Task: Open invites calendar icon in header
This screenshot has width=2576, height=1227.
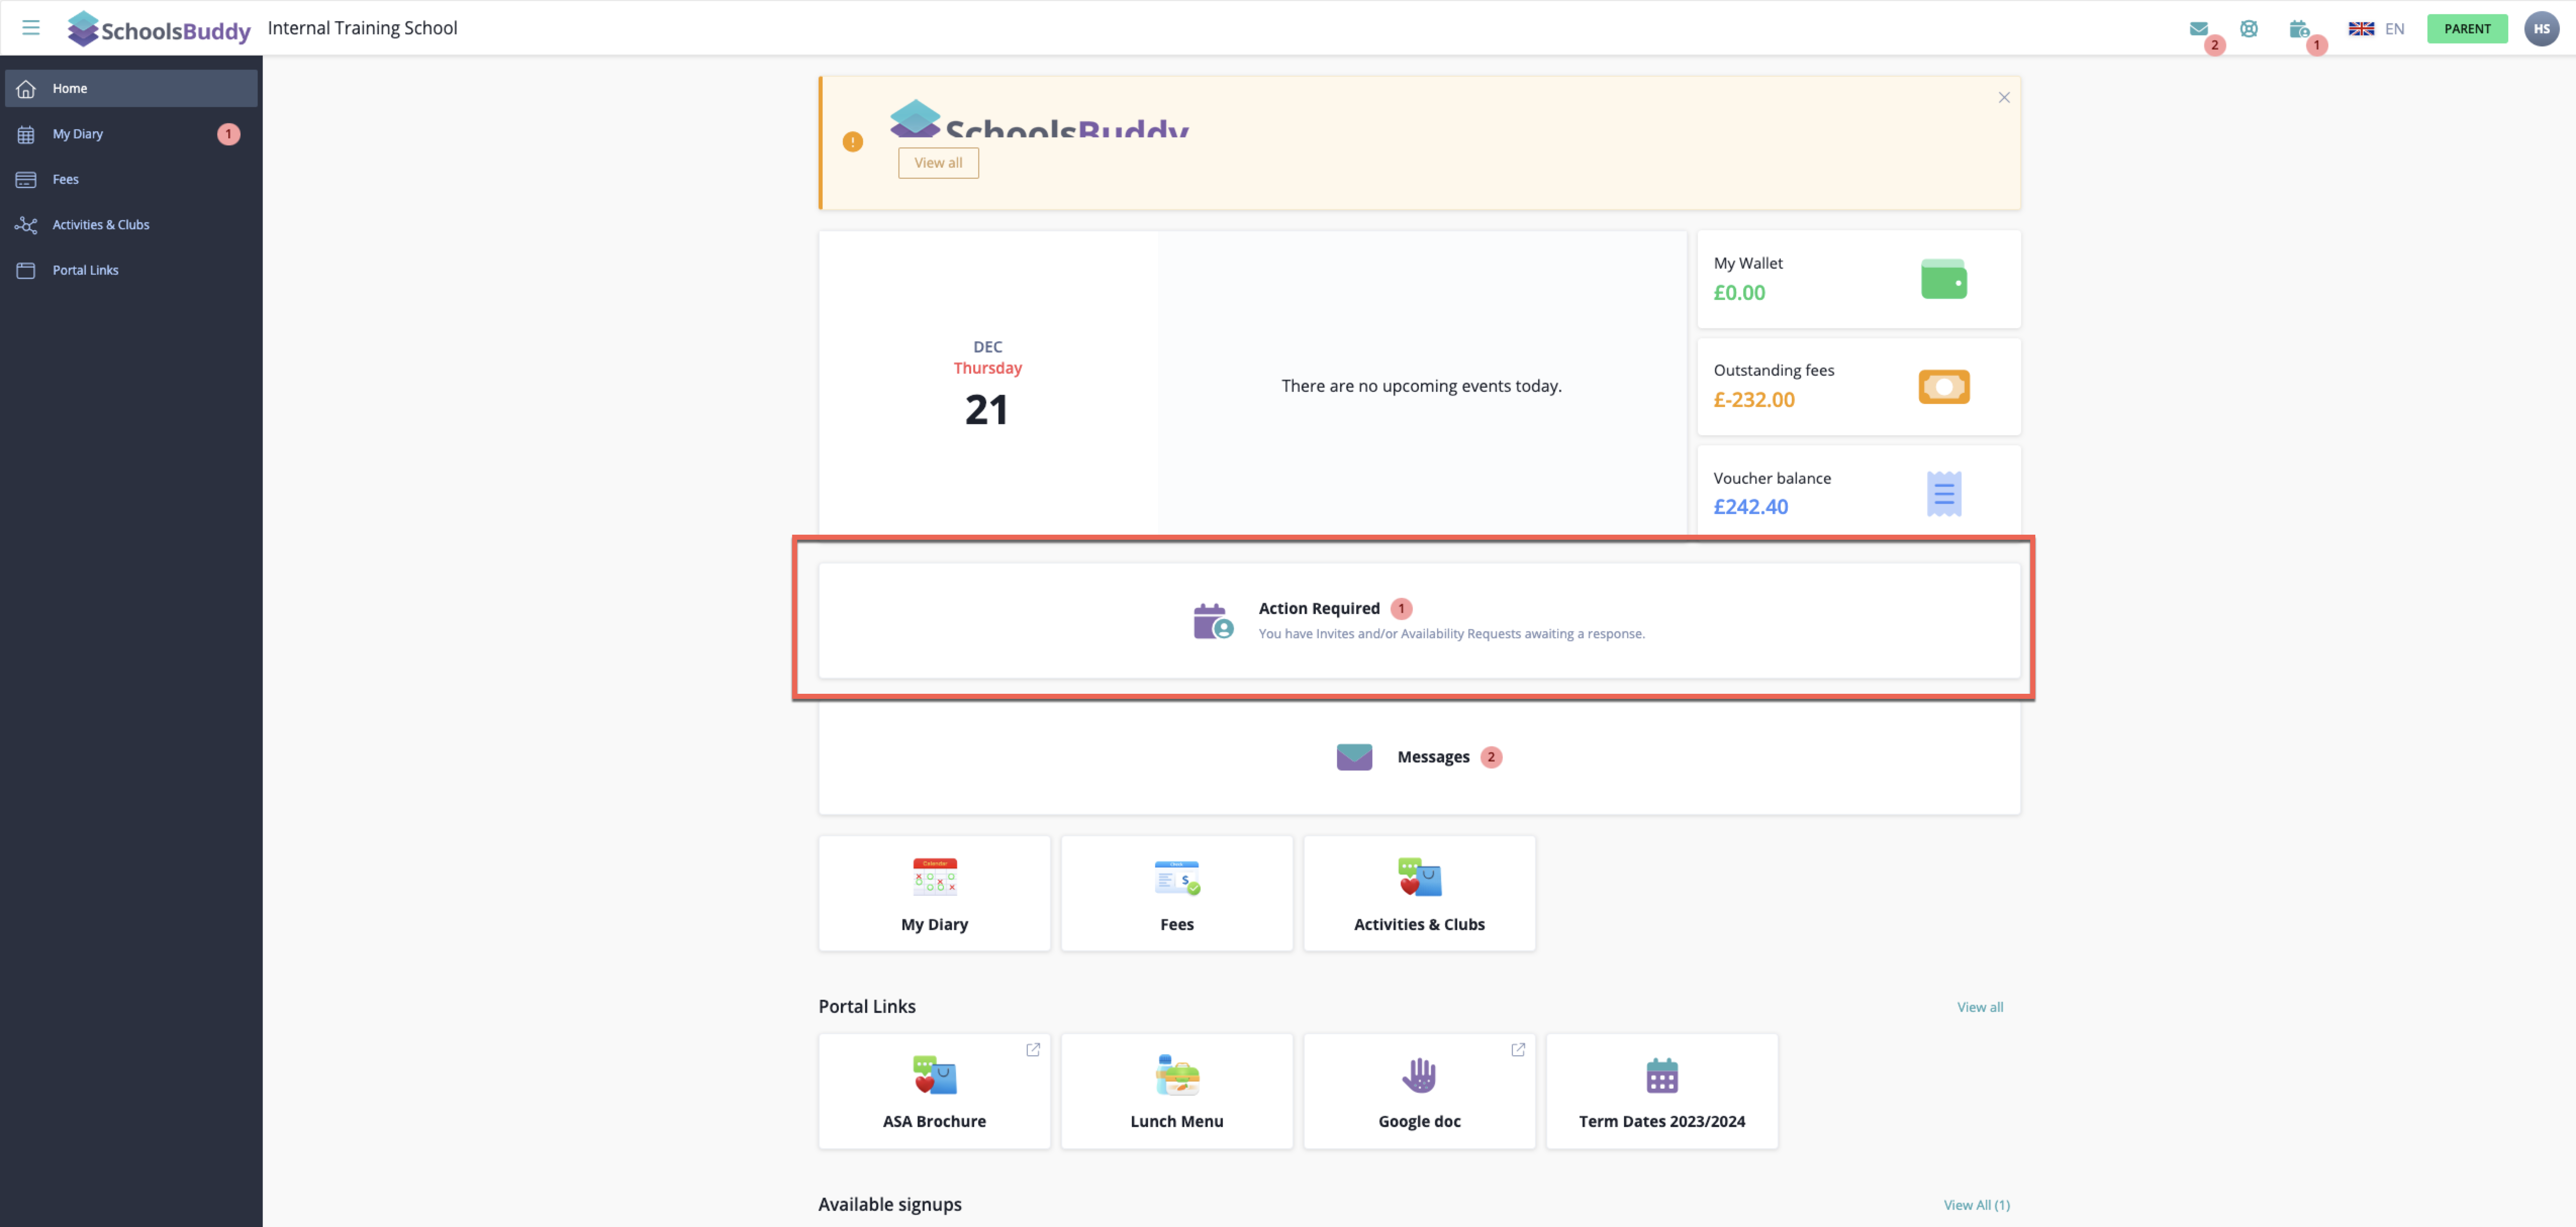Action: (2298, 29)
